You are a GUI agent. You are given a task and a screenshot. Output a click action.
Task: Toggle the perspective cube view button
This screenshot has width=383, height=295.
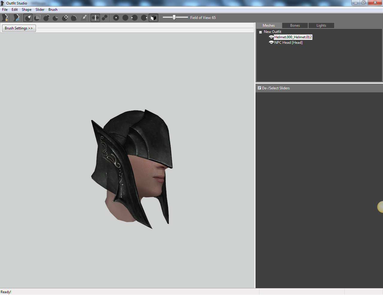(153, 18)
